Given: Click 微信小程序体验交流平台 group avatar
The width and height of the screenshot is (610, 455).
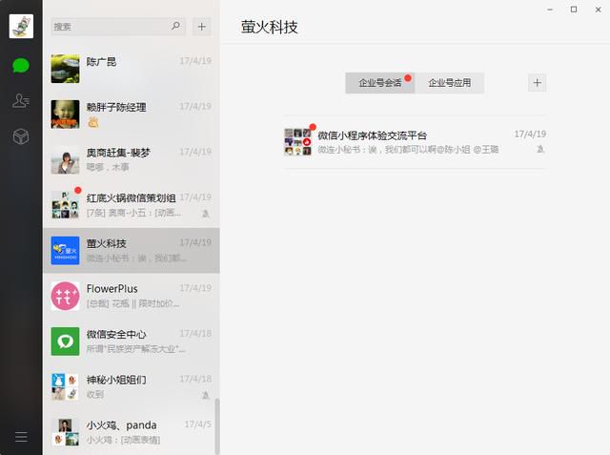Looking at the screenshot, I should coord(298,142).
